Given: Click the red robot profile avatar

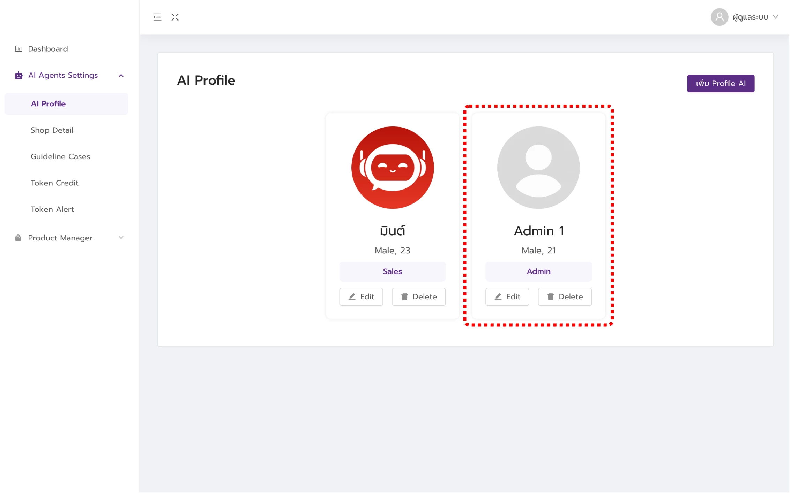Looking at the screenshot, I should pyautogui.click(x=392, y=168).
